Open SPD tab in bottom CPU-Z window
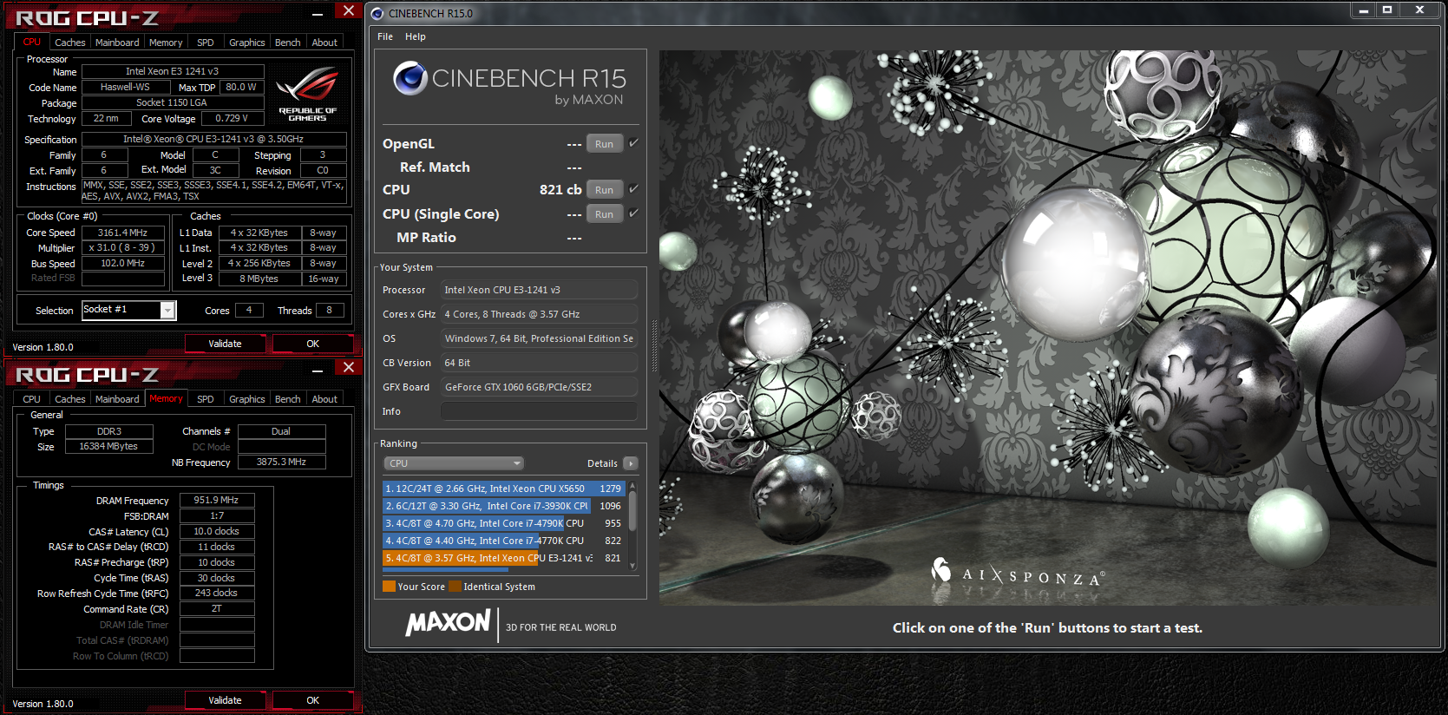This screenshot has width=1448, height=715. click(x=206, y=399)
